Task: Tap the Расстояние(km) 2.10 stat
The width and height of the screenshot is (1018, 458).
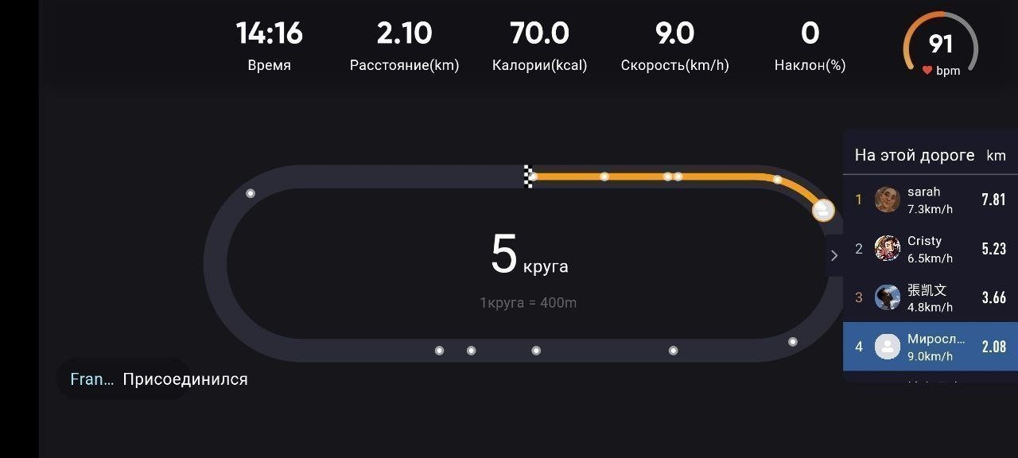Action: 404,45
